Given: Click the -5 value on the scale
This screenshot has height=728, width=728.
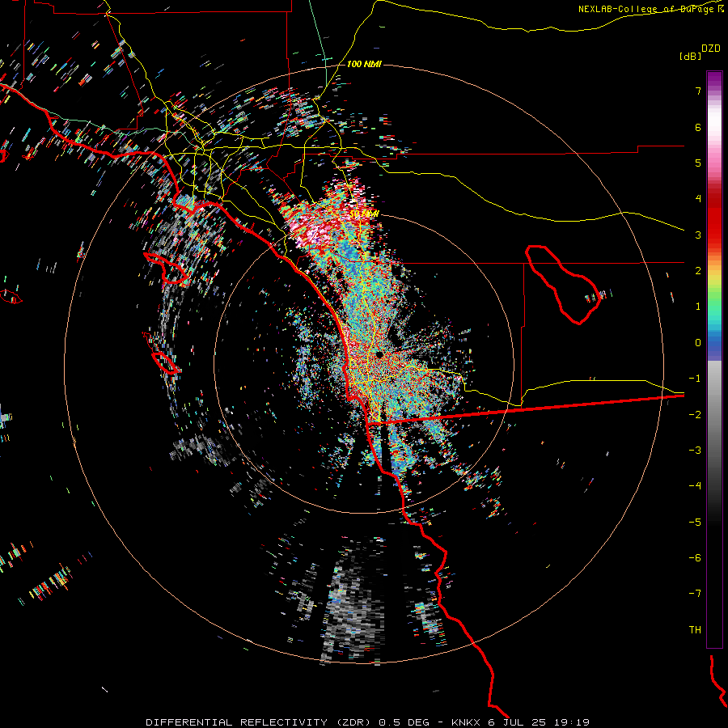Looking at the screenshot, I should (695, 523).
